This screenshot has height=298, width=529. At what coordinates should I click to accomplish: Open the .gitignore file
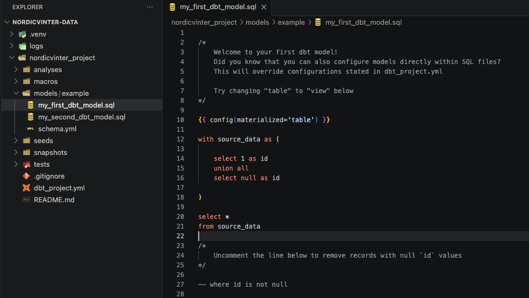[49, 176]
